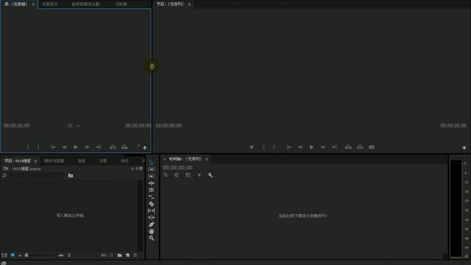This screenshot has height=265, width=471.
Task: Select the Pen tool
Action: click(x=152, y=225)
